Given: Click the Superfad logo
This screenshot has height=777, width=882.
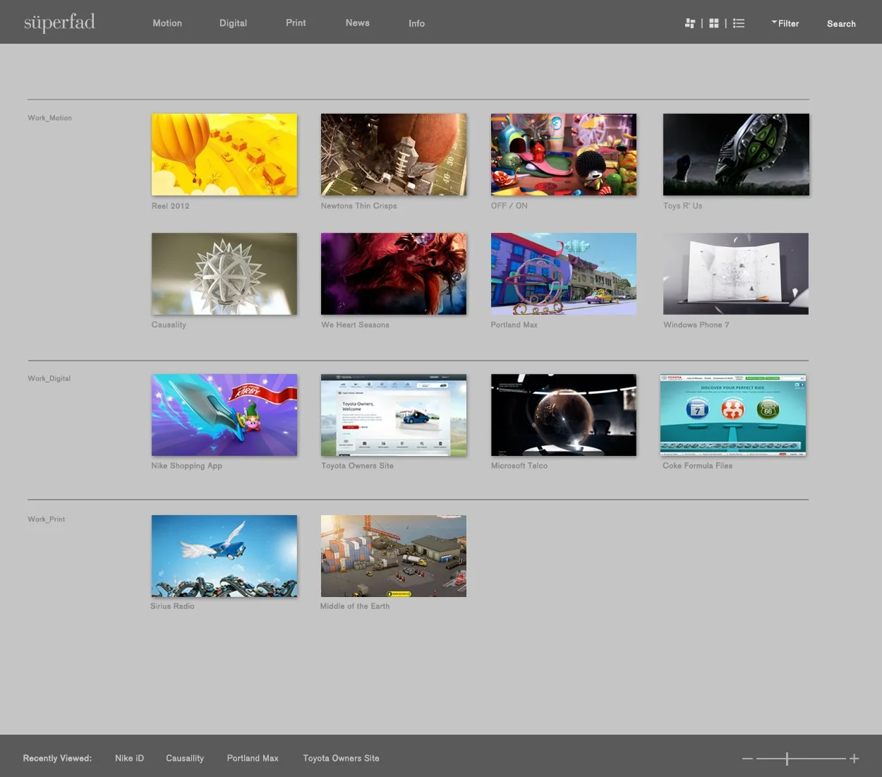Looking at the screenshot, I should point(59,23).
